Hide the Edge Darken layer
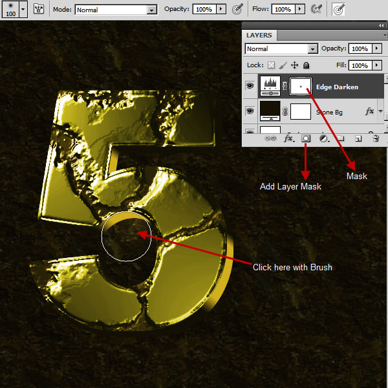 tap(250, 86)
